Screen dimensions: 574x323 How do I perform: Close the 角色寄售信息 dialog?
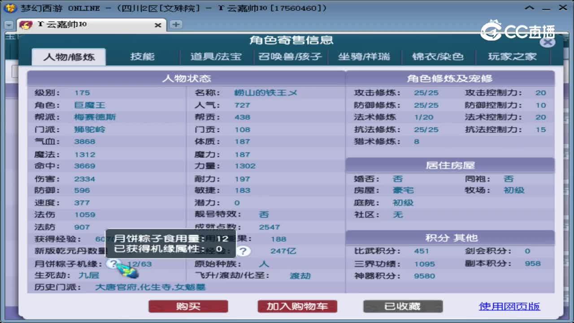pos(547,42)
